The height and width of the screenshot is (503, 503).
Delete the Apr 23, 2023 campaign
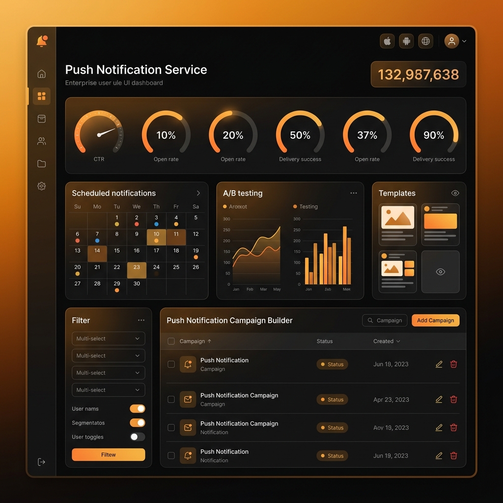453,399
